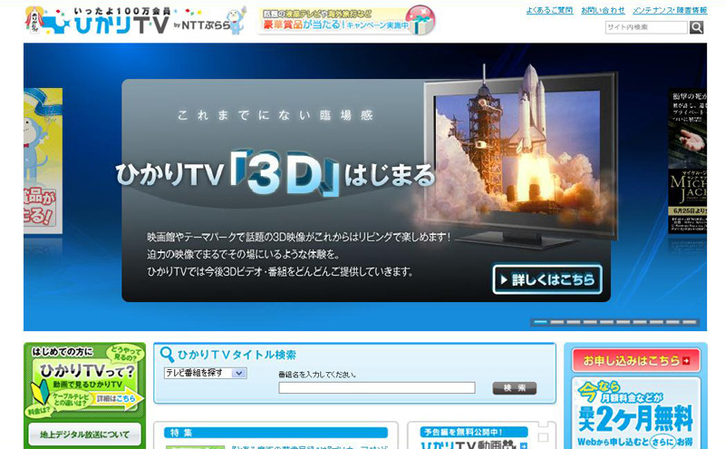
Task: Focus the サイト内検索 input field
Action: tap(646, 27)
